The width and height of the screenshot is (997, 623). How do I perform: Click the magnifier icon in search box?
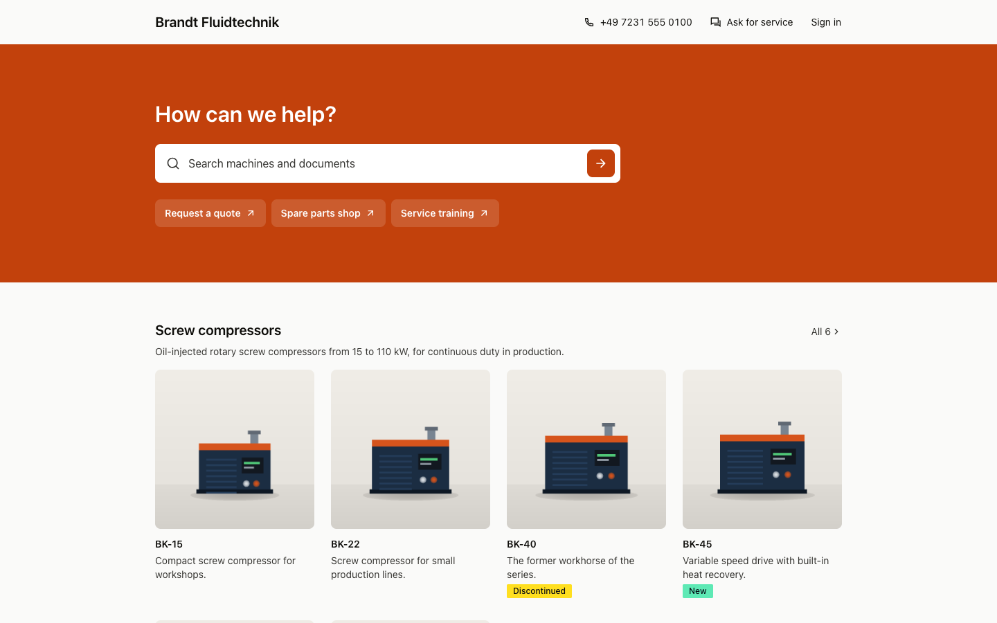173,163
